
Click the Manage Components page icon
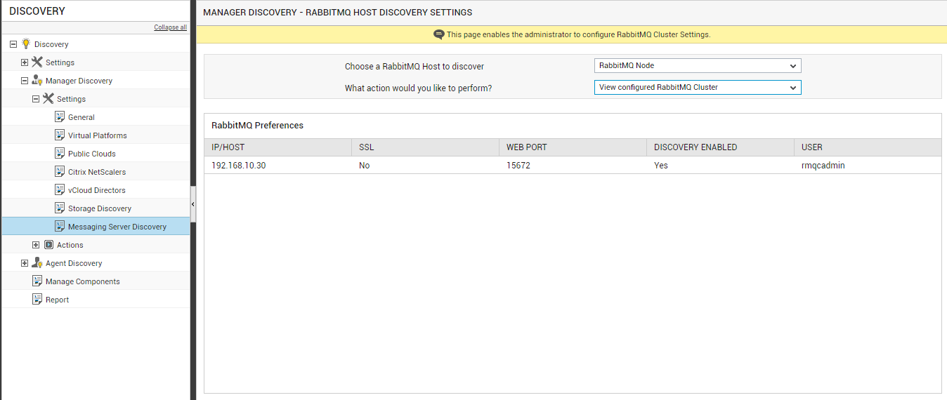[37, 281]
